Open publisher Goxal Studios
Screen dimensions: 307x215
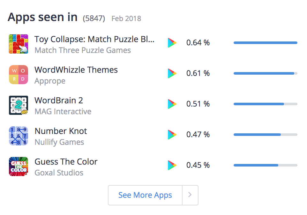(59, 173)
